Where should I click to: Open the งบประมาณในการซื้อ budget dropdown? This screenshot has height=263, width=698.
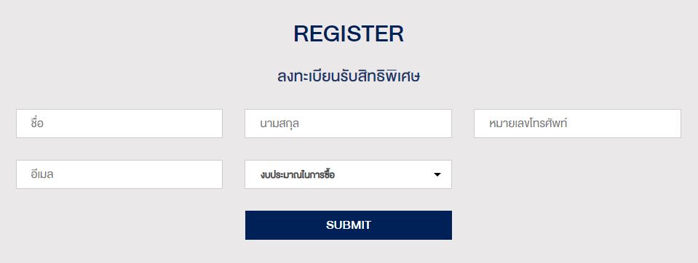click(x=348, y=174)
